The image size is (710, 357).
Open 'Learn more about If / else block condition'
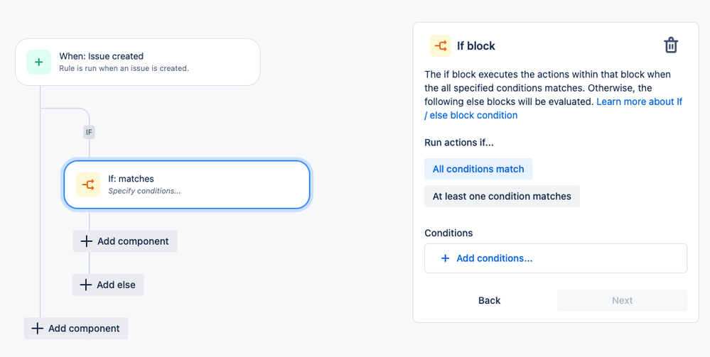coord(554,109)
